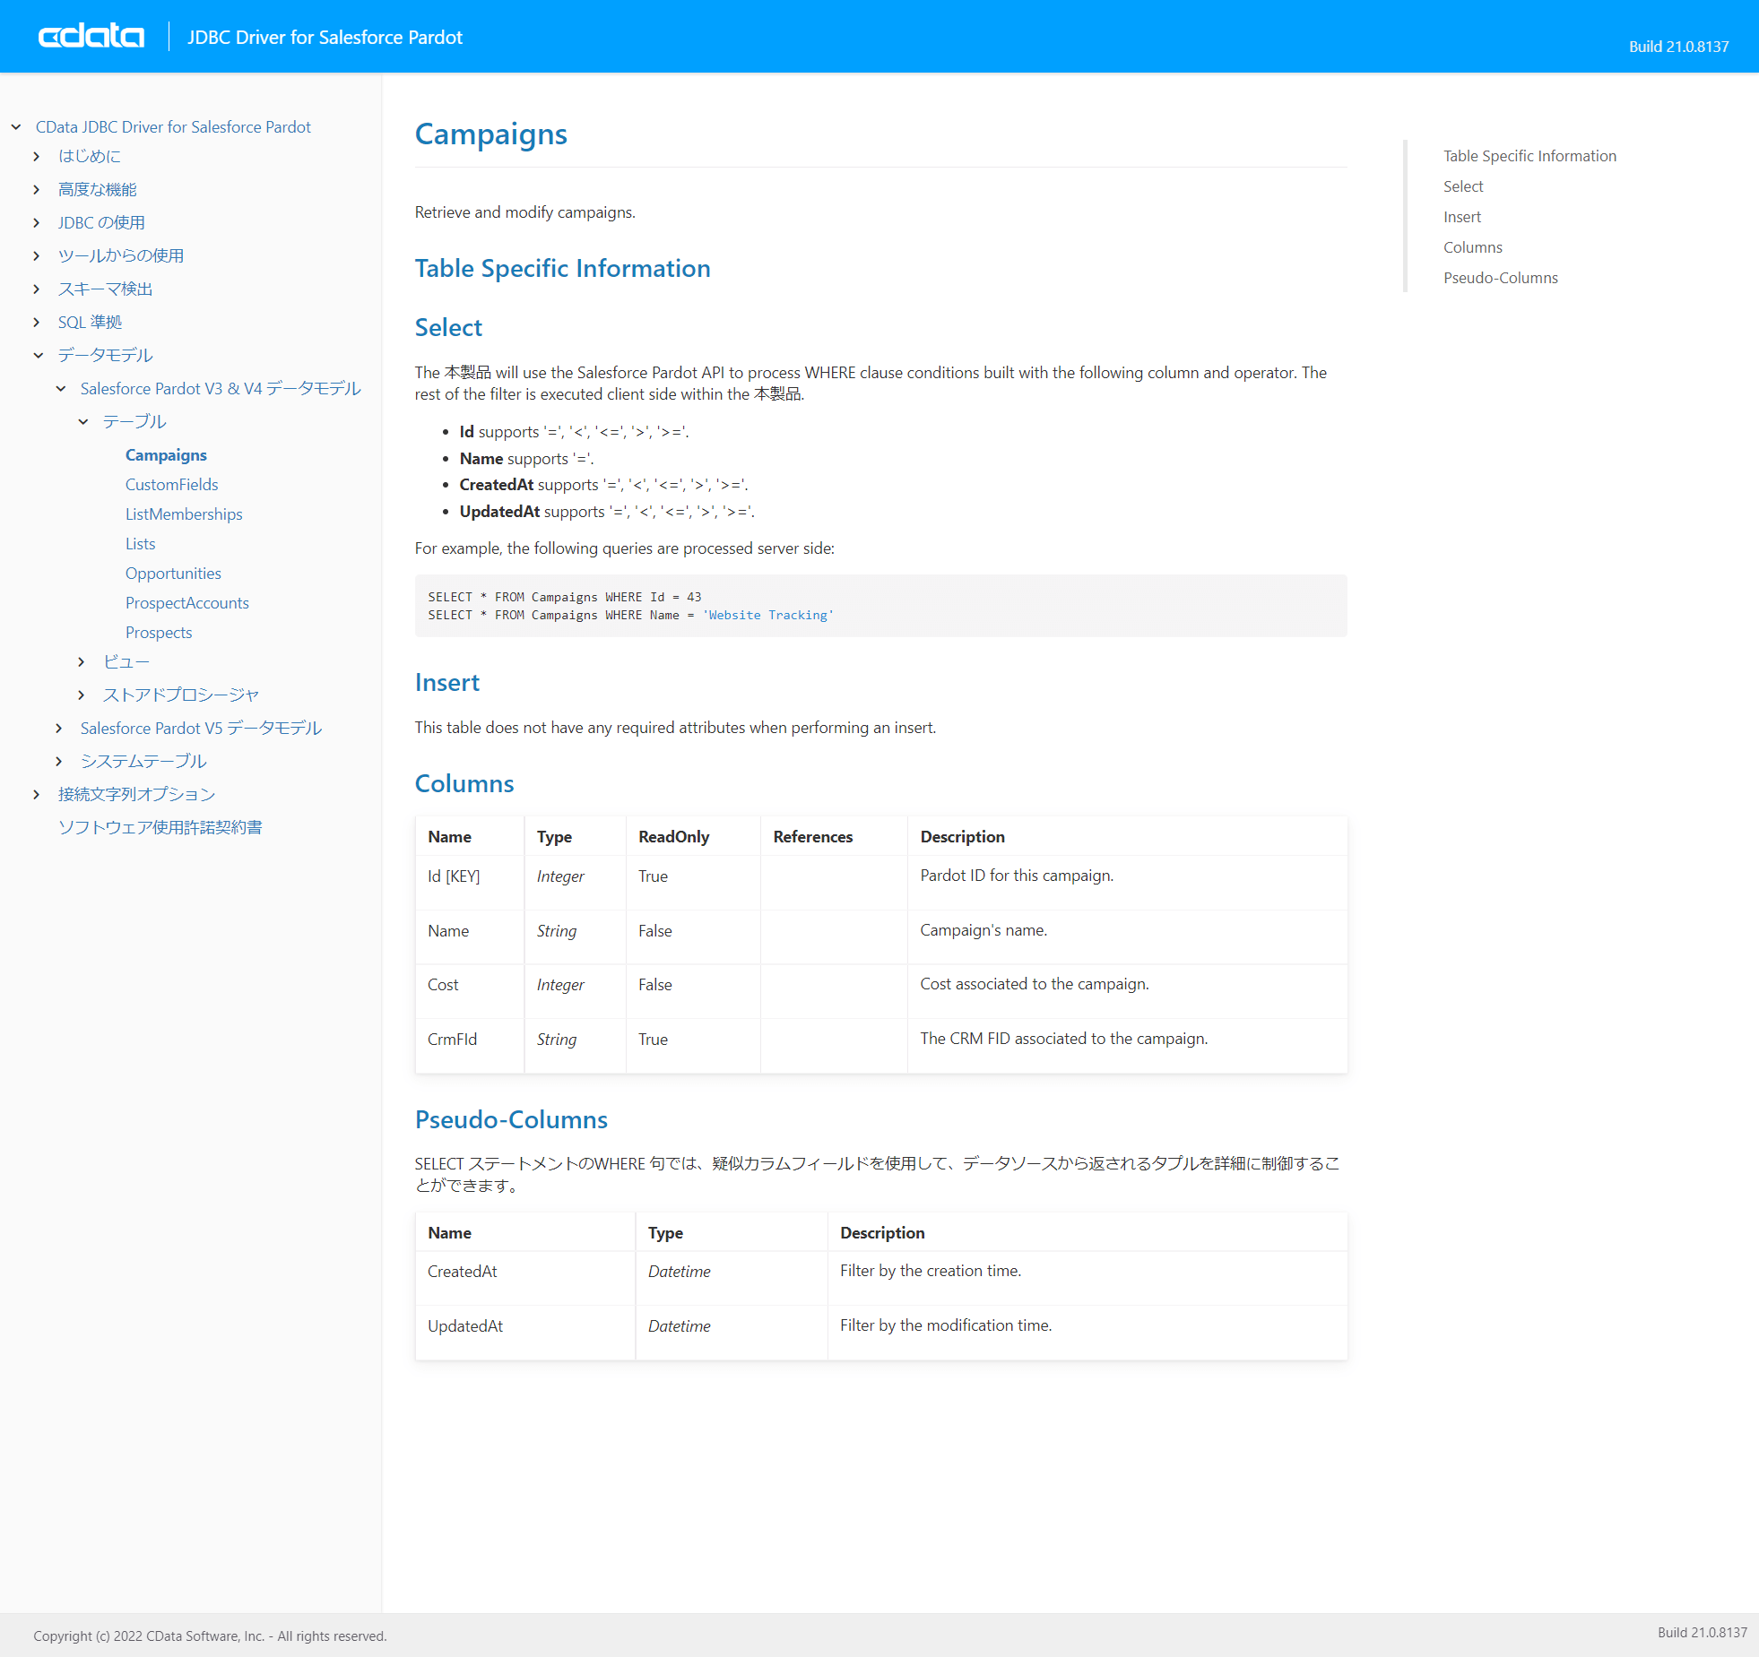Open the ListMemberships table page
This screenshot has width=1759, height=1657.
pyautogui.click(x=184, y=514)
